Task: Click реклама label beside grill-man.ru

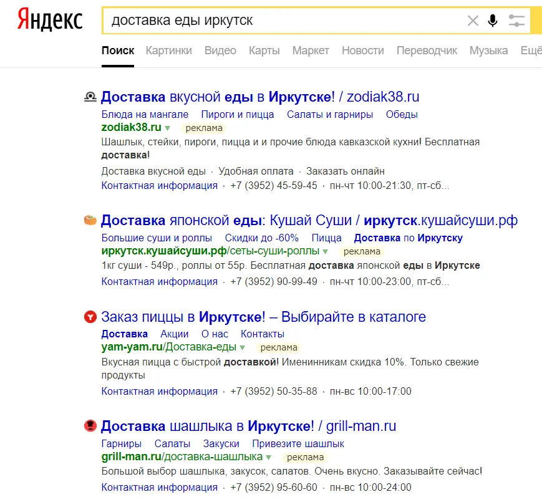Action: pos(305,458)
